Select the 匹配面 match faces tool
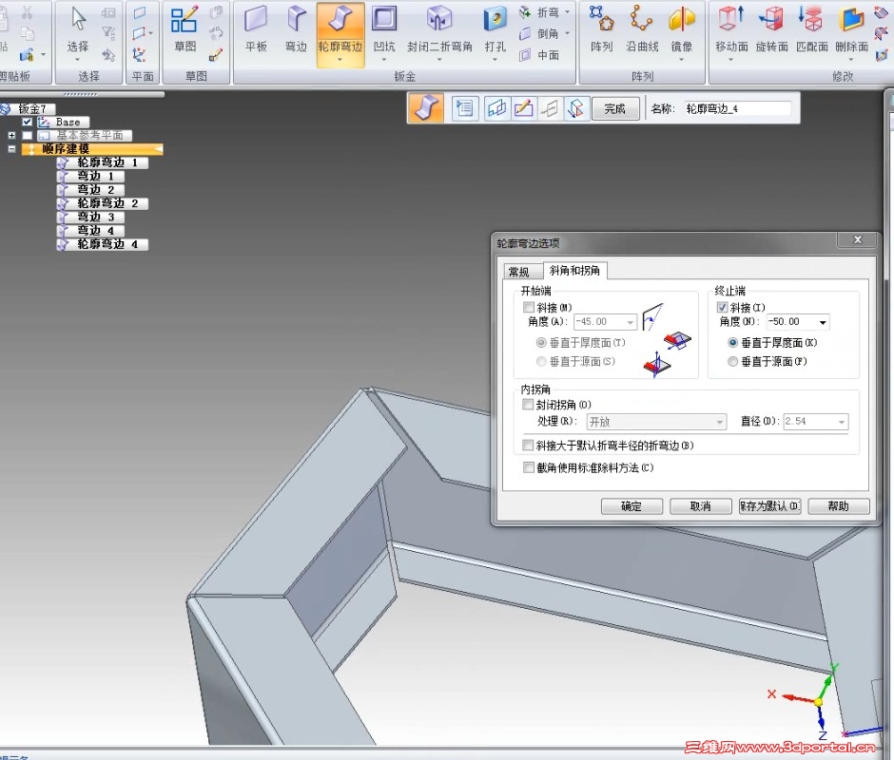894x760 pixels. [x=811, y=29]
